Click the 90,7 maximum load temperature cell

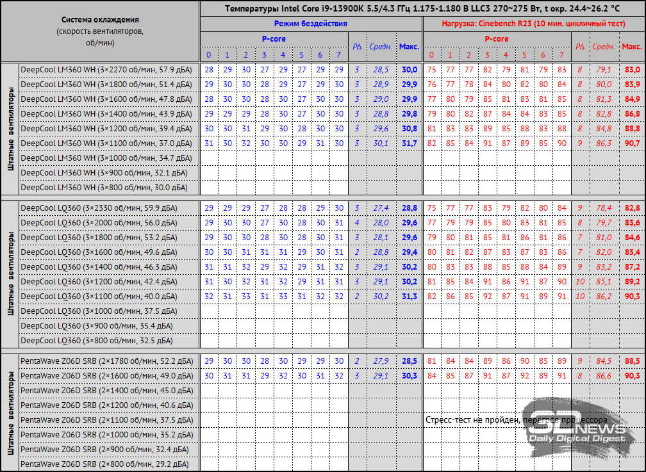(632, 143)
